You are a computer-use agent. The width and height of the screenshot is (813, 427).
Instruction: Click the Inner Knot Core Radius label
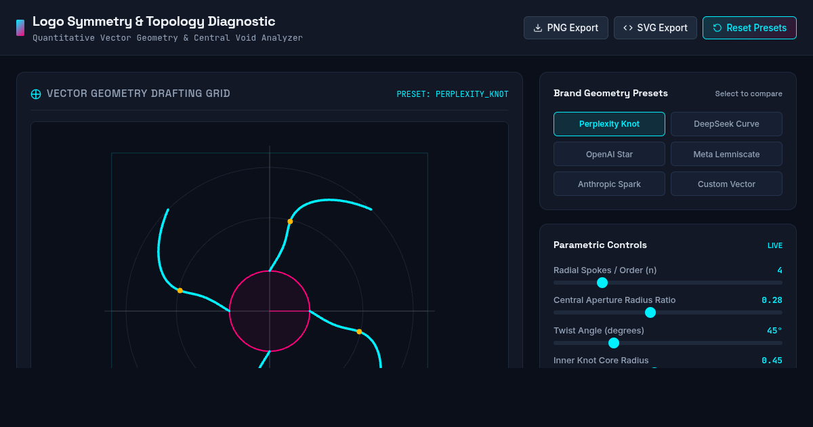(x=601, y=360)
